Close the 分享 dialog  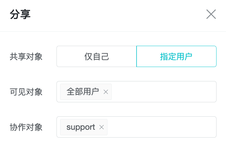tap(211, 14)
